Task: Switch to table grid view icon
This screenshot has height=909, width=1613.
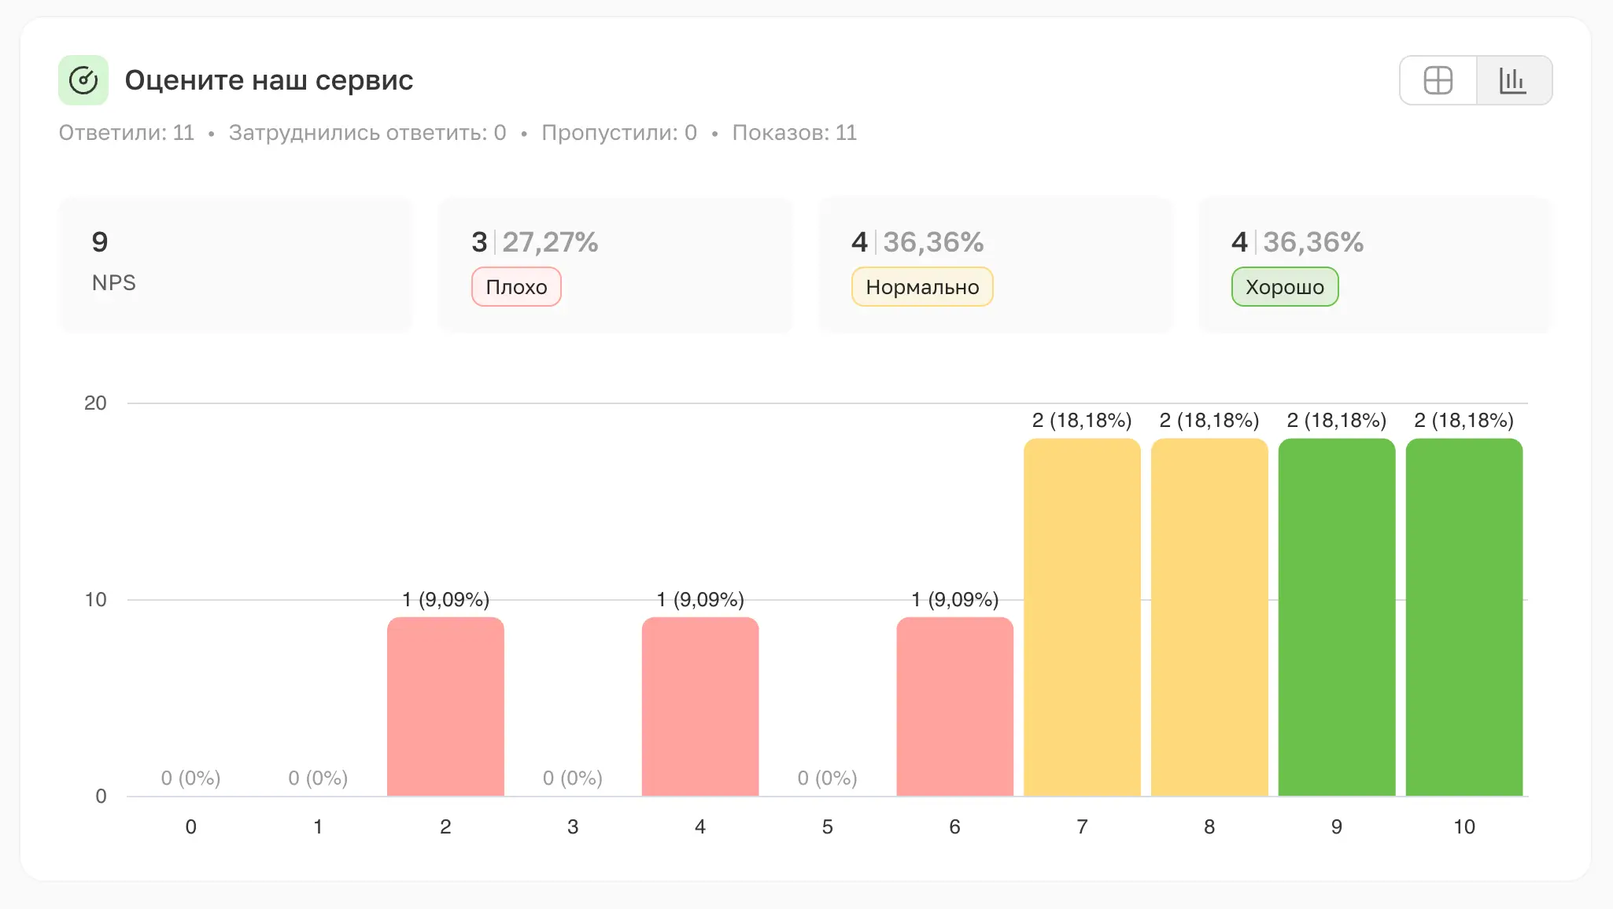Action: 1438,80
